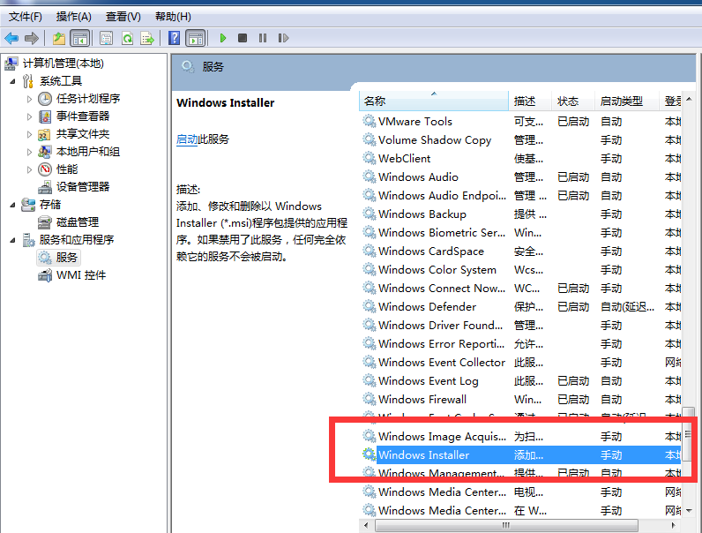This screenshot has width=702, height=533.
Task: Select 事件查看器 icon in tree
Action: pyautogui.click(x=45, y=116)
